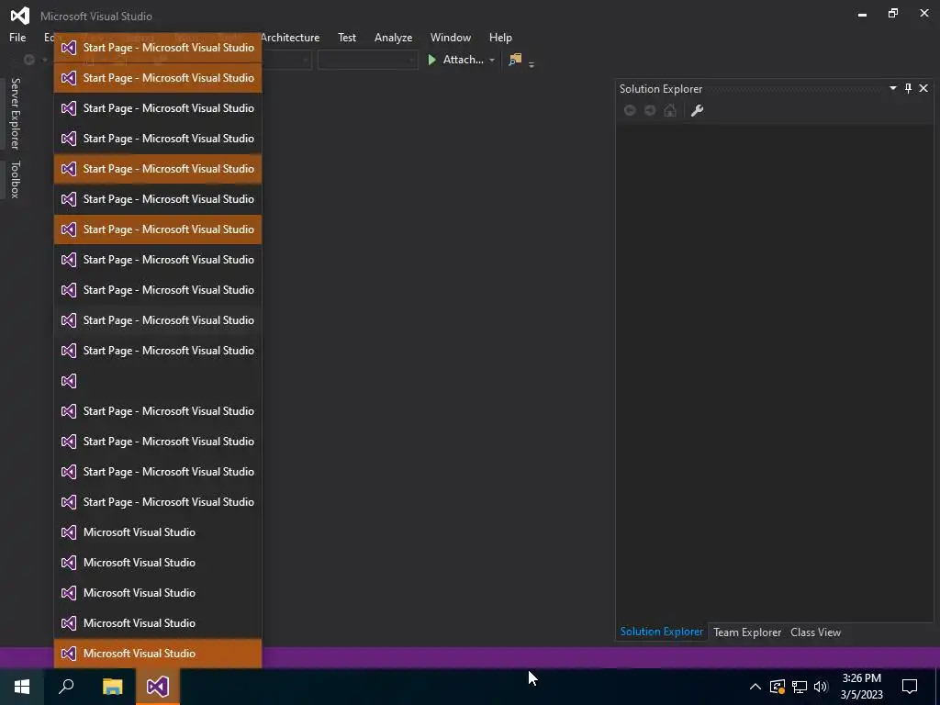The width and height of the screenshot is (940, 705).
Task: Switch to the Class View tab
Action: click(815, 632)
